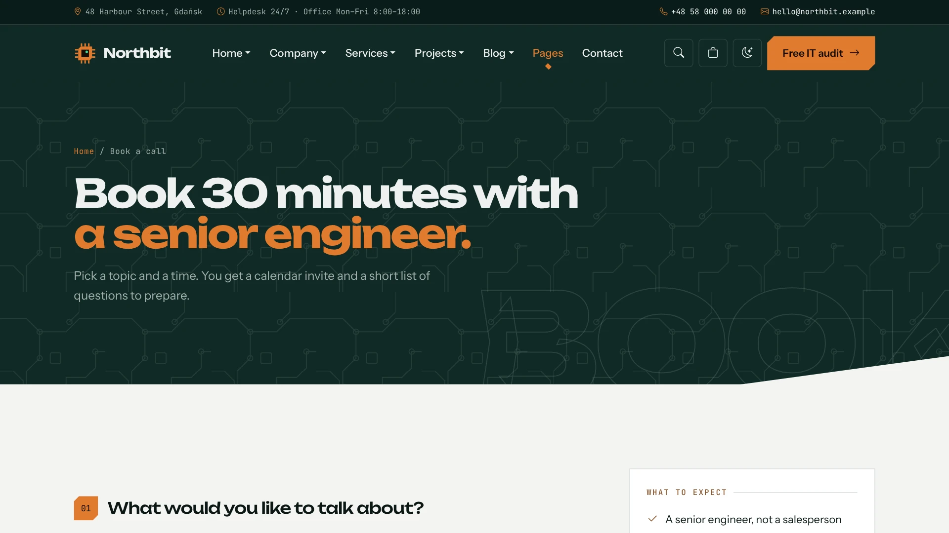Viewport: 949px width, 533px height.
Task: Toggle dark mode with the moon icon
Action: [x=747, y=53]
